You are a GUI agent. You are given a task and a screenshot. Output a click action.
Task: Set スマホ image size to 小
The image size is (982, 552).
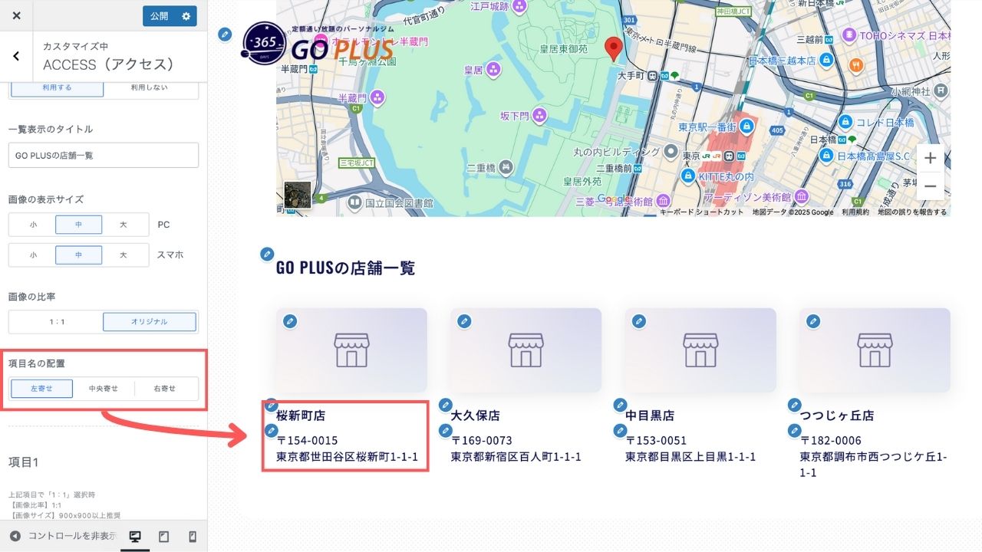(x=33, y=255)
